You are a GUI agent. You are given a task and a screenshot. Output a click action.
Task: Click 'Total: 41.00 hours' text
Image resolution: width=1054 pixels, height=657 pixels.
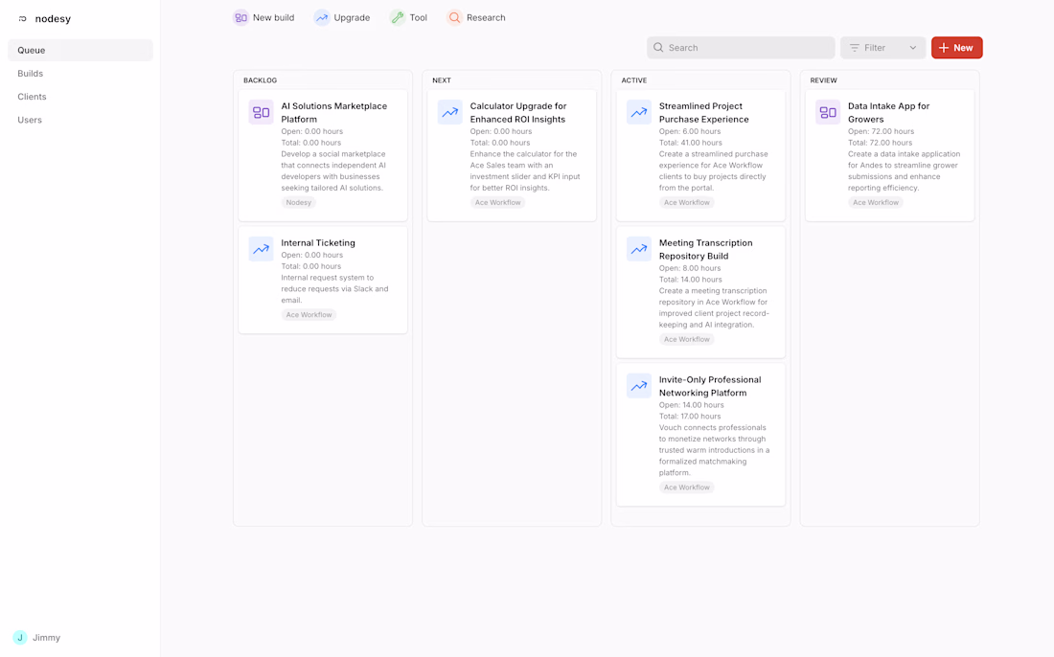tap(690, 143)
